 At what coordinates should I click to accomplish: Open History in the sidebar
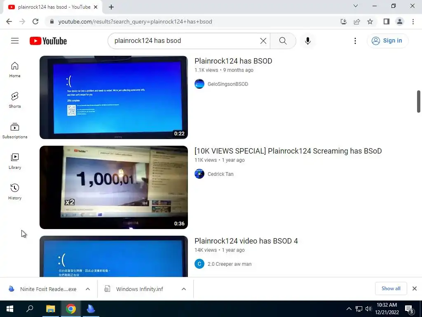pyautogui.click(x=15, y=192)
